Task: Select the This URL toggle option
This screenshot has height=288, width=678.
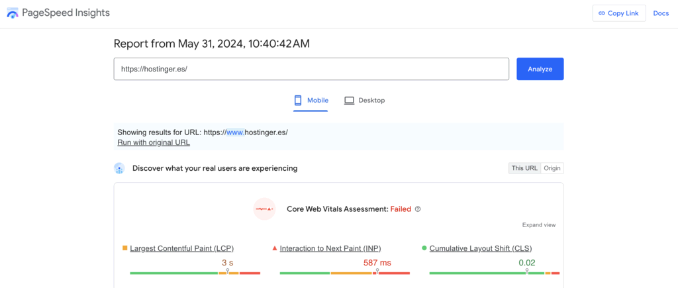Action: tap(524, 168)
